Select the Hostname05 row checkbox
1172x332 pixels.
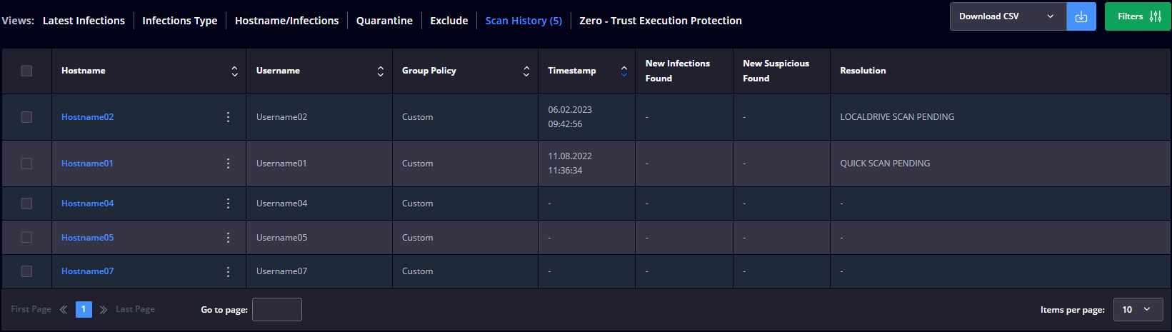pos(26,238)
